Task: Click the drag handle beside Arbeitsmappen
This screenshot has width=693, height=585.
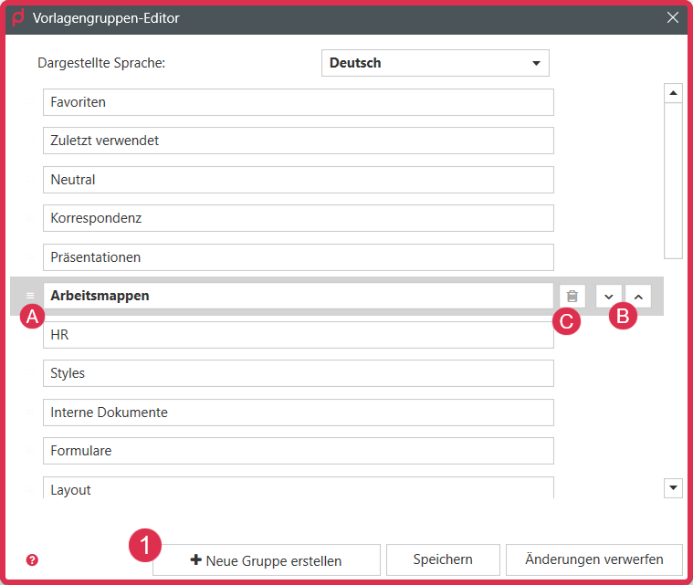Action: [x=30, y=296]
